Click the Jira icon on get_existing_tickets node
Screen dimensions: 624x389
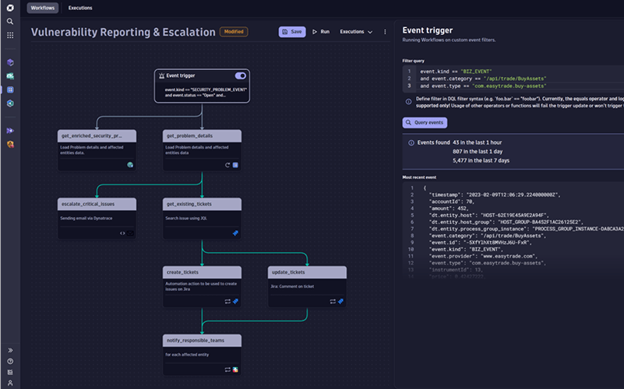tap(235, 233)
